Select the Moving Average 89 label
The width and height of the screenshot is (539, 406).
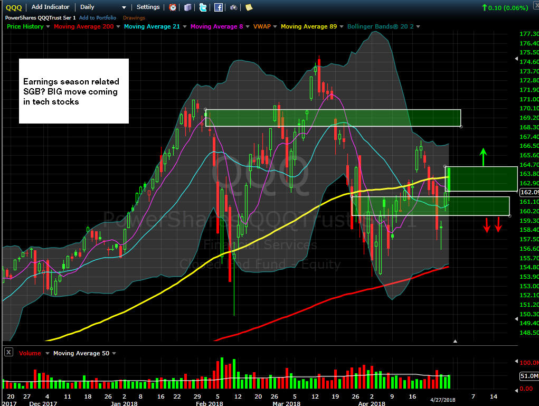309,26
